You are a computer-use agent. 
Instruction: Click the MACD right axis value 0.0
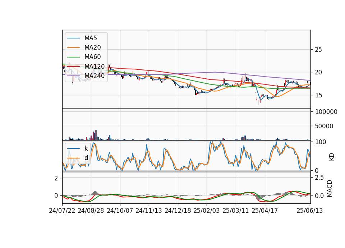[319, 196]
